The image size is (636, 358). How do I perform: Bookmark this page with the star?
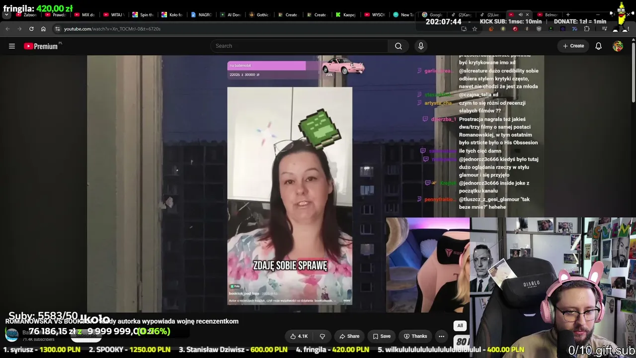pyautogui.click(x=475, y=29)
